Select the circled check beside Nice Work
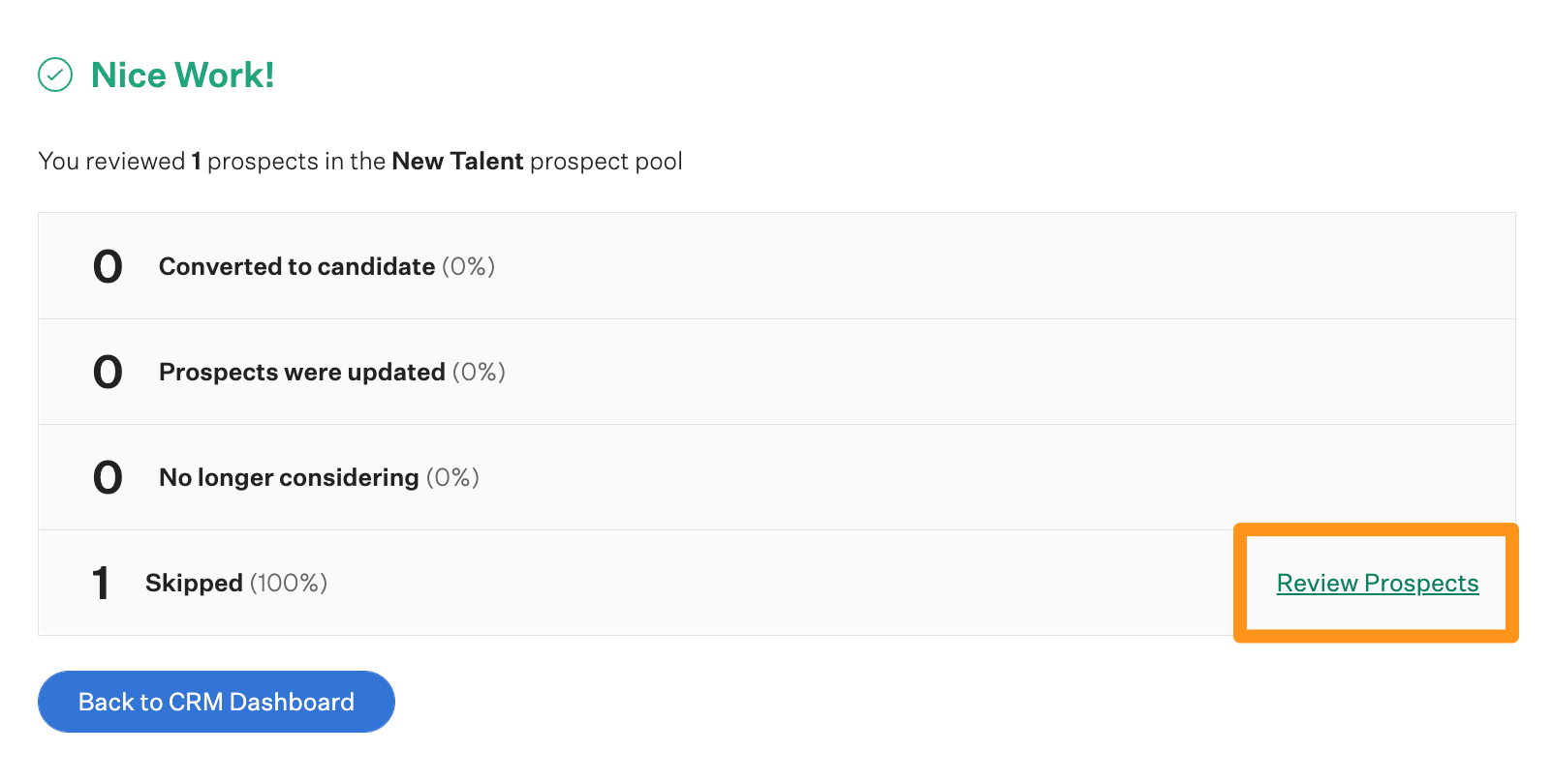The image size is (1554, 782). coord(55,75)
